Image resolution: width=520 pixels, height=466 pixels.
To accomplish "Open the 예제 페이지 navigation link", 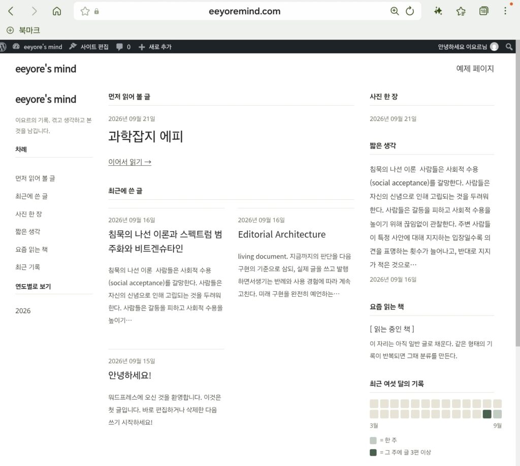I will click(475, 69).
